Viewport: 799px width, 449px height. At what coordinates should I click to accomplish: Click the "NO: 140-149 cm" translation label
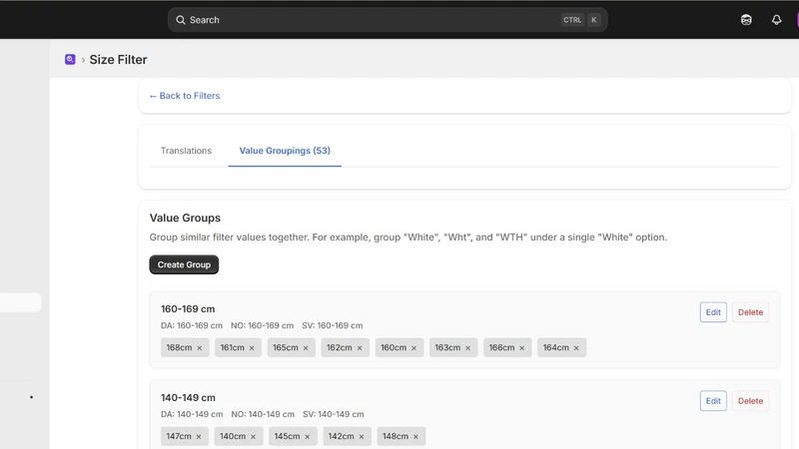pos(263,414)
